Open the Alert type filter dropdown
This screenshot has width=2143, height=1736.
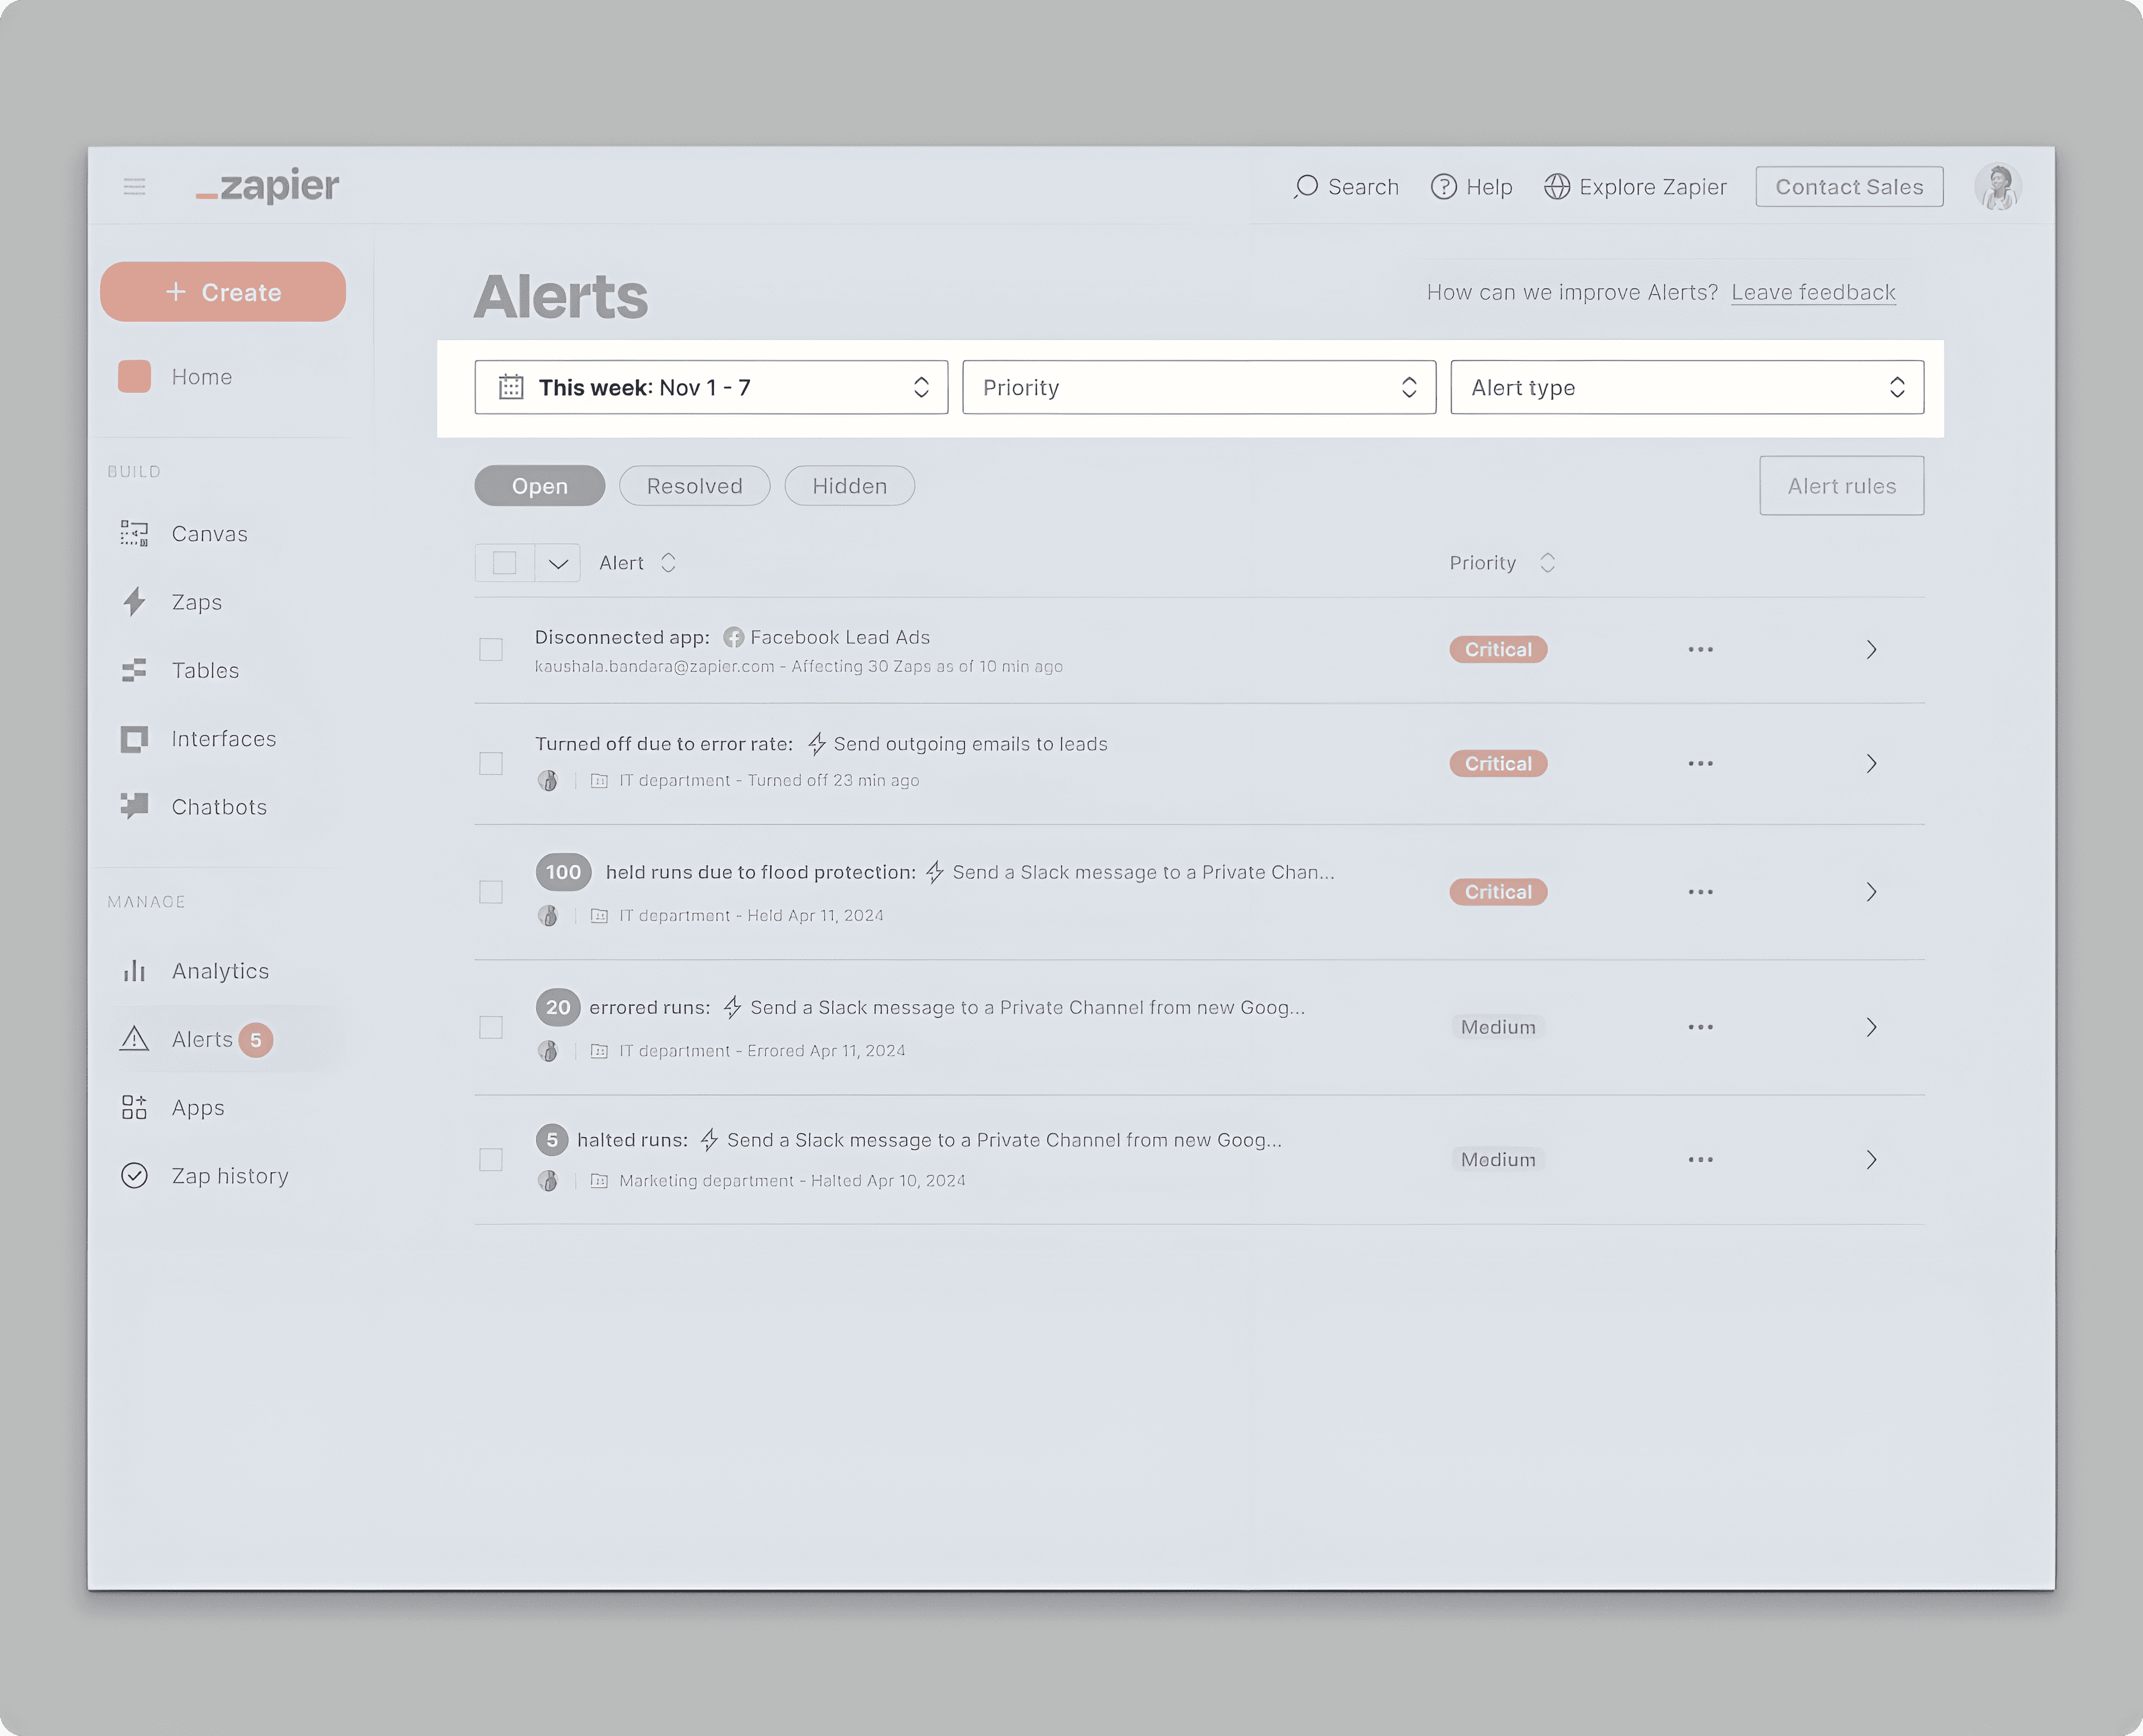pyautogui.click(x=1686, y=388)
